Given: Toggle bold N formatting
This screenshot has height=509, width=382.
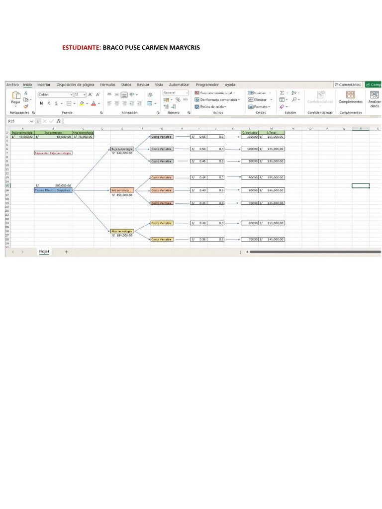Looking at the screenshot, I should pos(41,103).
